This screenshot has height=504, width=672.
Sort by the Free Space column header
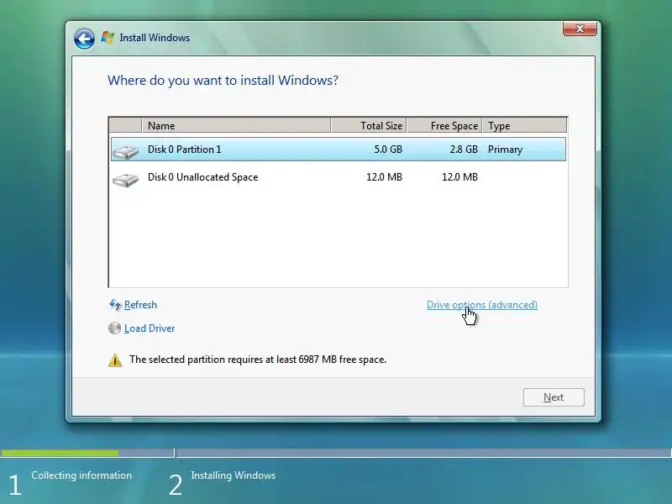point(444,125)
